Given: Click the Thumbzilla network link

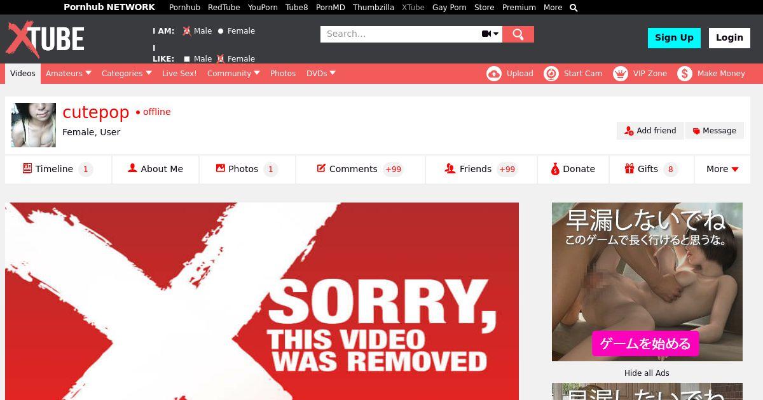Looking at the screenshot, I should (373, 8).
